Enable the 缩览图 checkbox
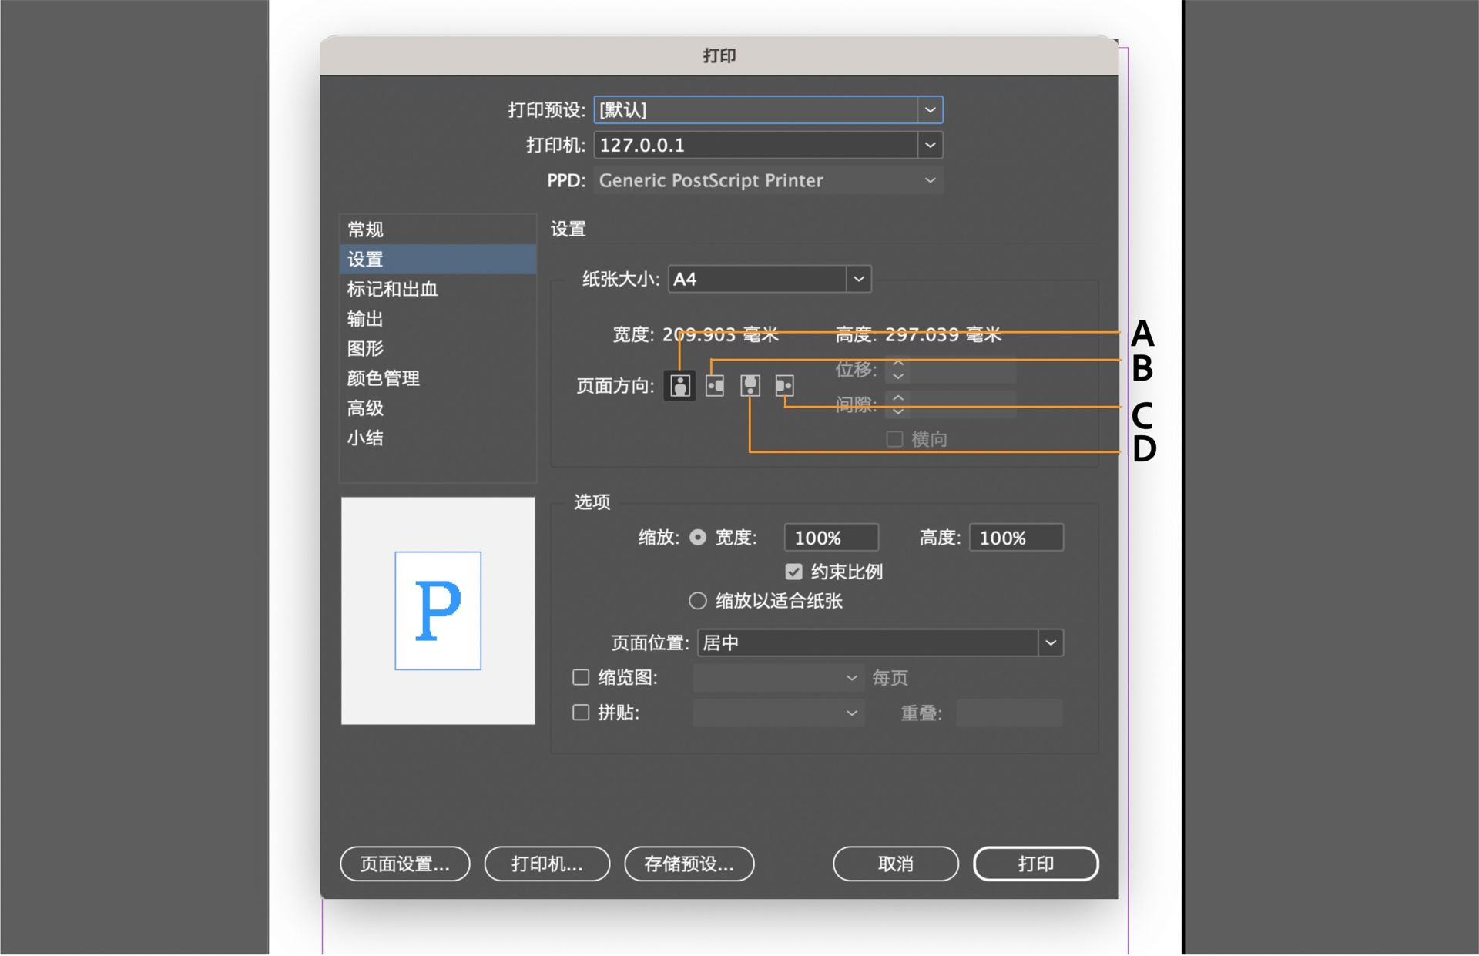The height and width of the screenshot is (956, 1479). (581, 677)
